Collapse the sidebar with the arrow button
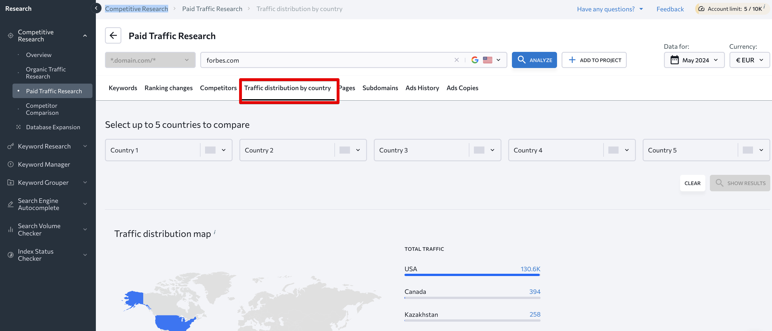 tap(96, 8)
